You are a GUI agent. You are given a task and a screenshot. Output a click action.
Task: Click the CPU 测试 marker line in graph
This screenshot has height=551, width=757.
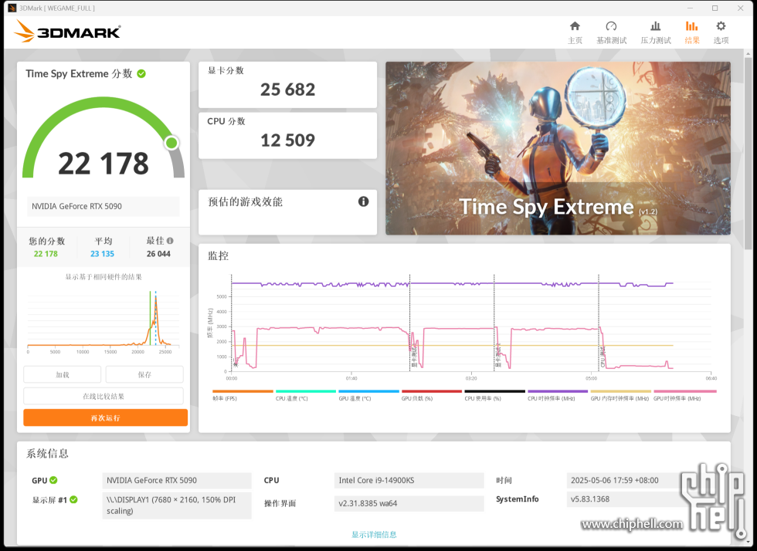(599, 323)
